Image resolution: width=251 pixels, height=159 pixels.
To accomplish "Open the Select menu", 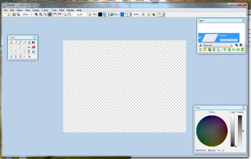I will coord(20,10).
